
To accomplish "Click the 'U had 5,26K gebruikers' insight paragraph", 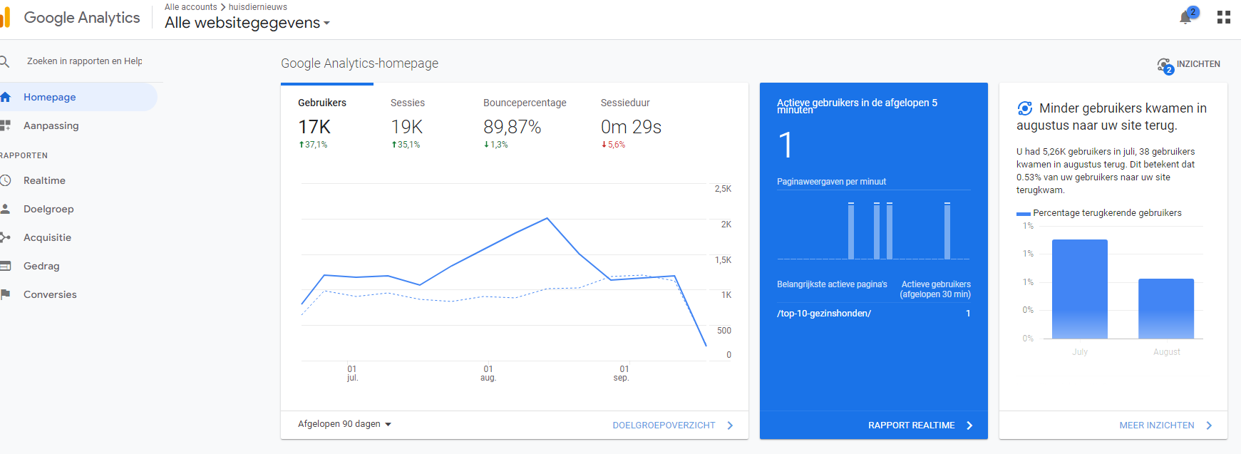I will (x=1106, y=171).
